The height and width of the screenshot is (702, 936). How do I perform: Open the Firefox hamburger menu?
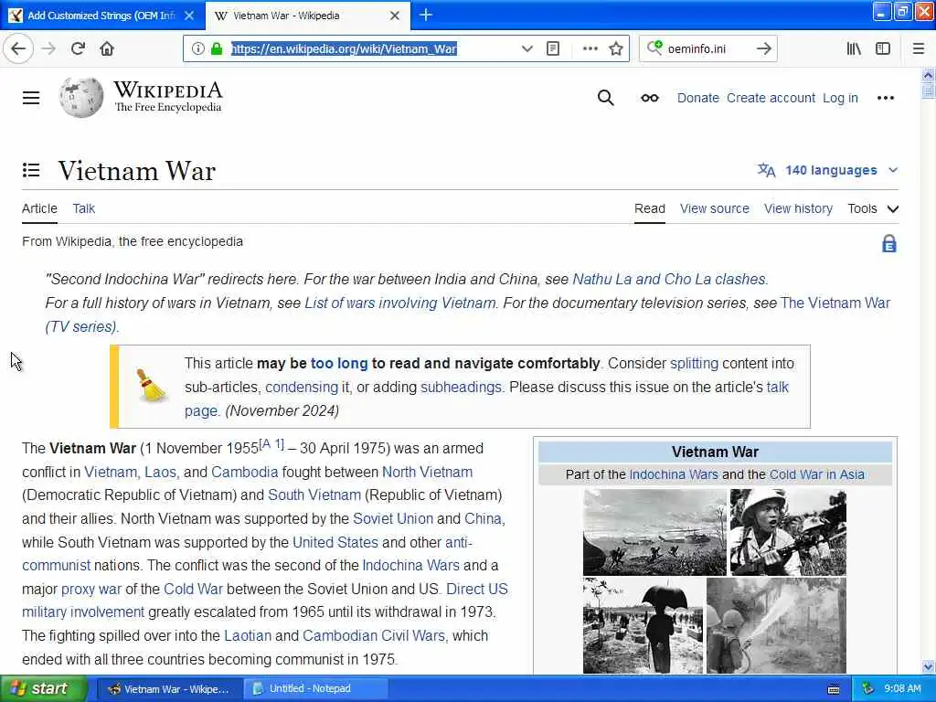tap(919, 48)
